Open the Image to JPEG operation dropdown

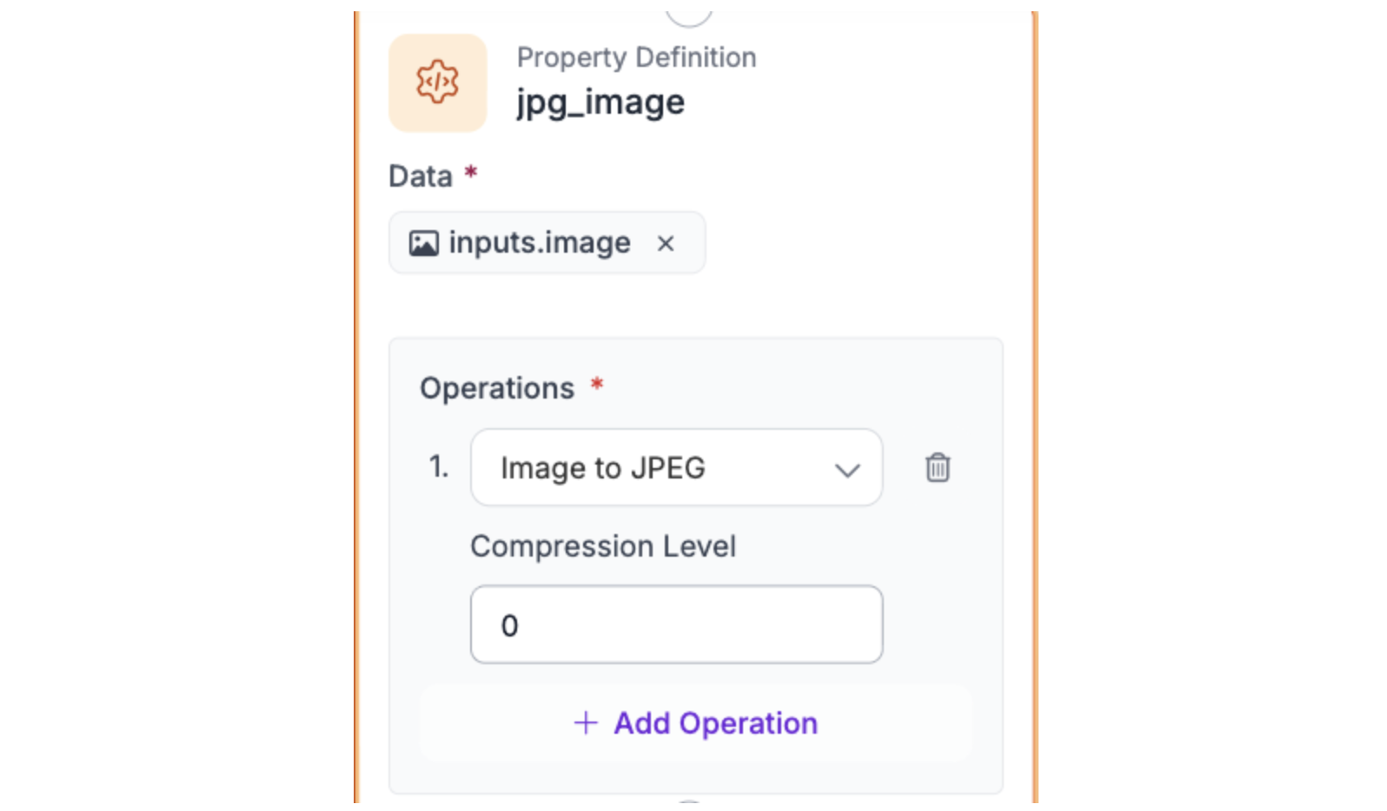coord(675,467)
